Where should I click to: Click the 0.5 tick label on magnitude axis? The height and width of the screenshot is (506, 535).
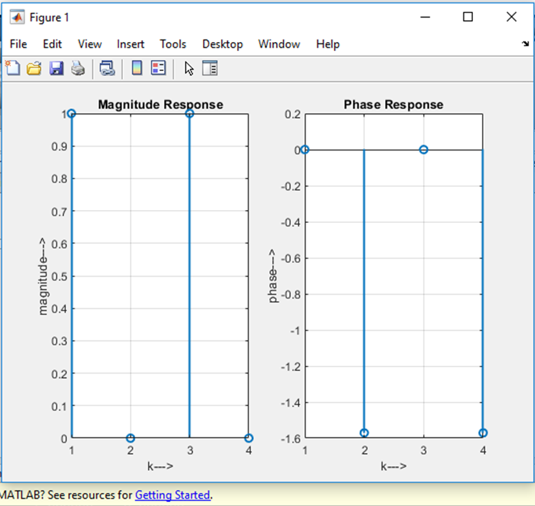click(59, 277)
